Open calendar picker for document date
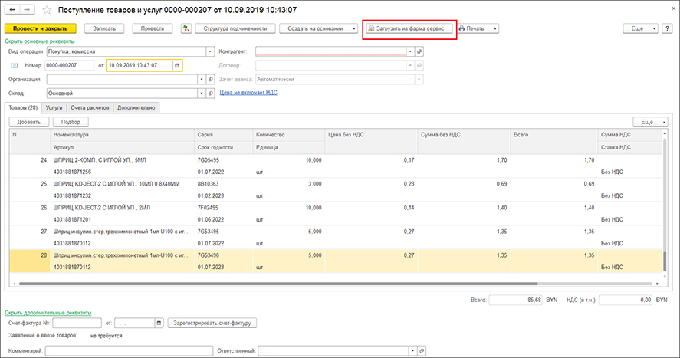 pyautogui.click(x=177, y=65)
